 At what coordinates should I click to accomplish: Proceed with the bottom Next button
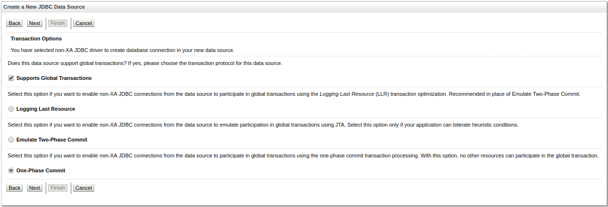(x=35, y=188)
